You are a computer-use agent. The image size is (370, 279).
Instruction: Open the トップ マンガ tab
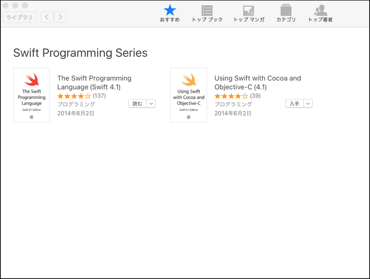point(249,14)
